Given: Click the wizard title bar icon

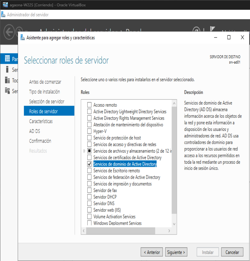Looking at the screenshot, I should coord(23,38).
